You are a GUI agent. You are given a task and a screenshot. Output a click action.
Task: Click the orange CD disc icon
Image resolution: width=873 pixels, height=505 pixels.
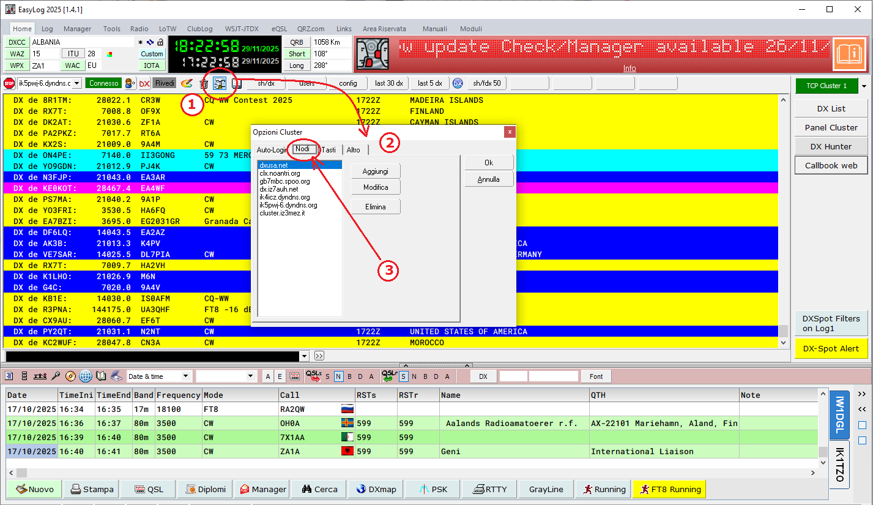point(70,376)
